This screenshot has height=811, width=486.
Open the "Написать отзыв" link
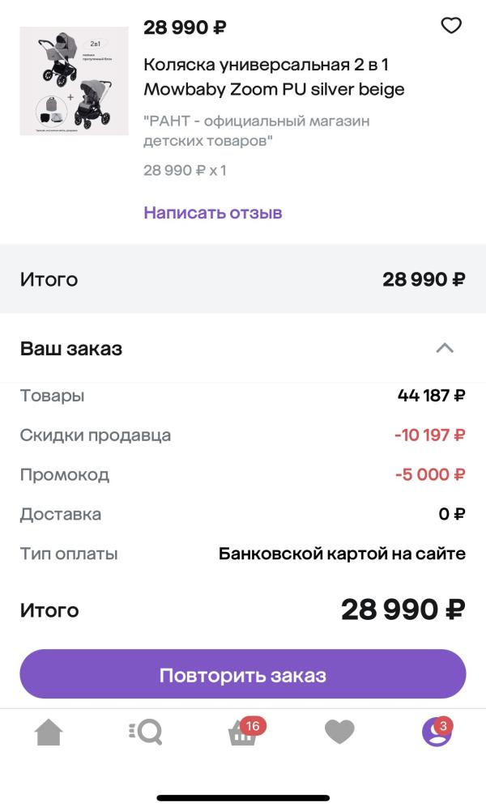point(212,213)
